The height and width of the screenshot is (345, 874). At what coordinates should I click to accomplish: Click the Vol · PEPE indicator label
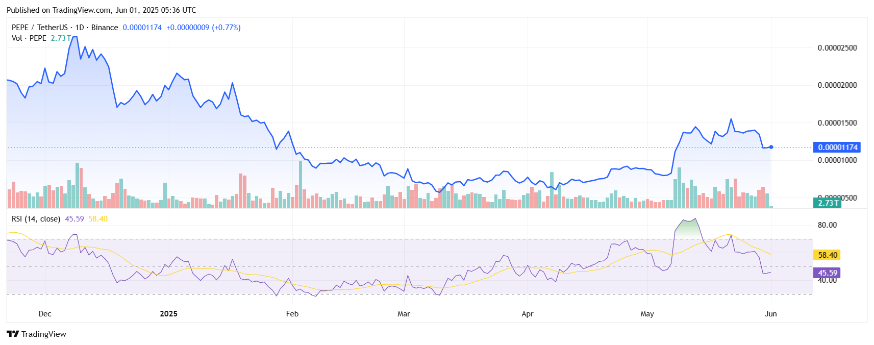29,38
